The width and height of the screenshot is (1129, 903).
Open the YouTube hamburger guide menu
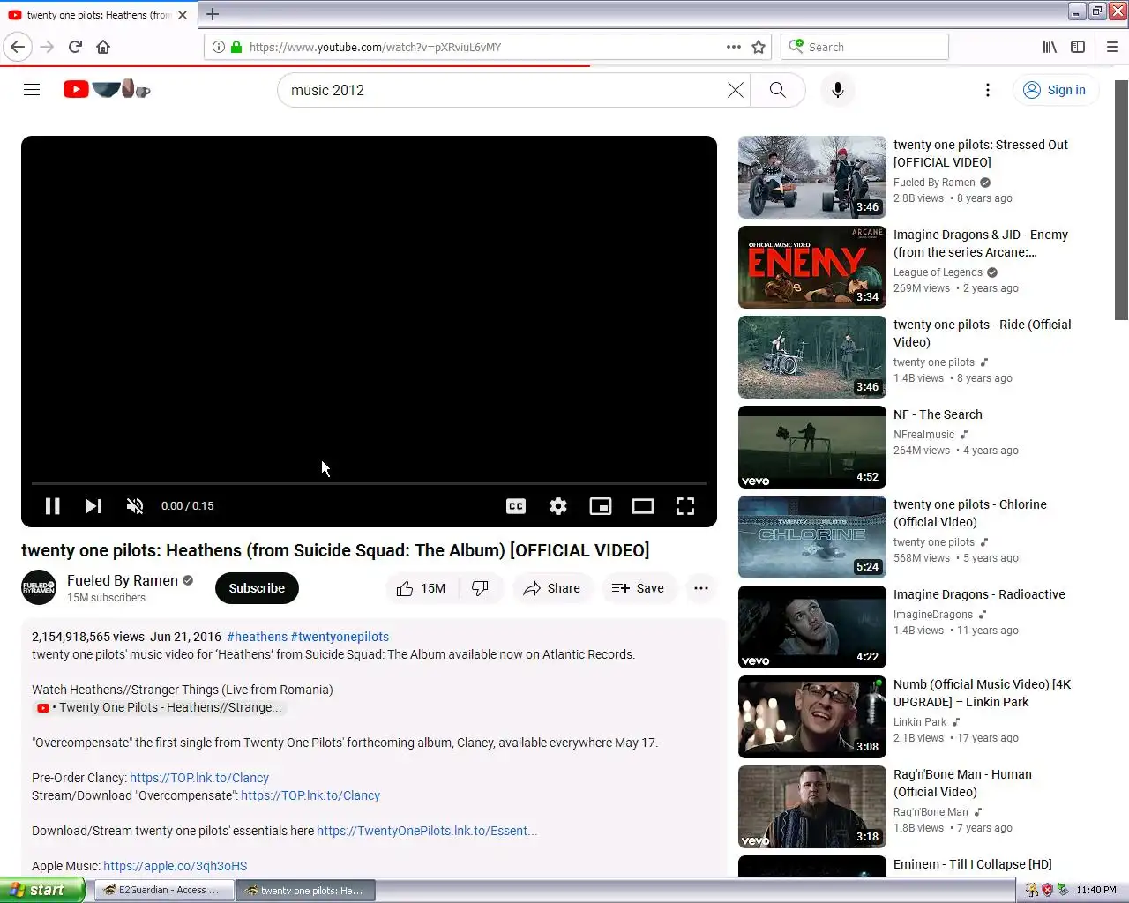(x=32, y=90)
